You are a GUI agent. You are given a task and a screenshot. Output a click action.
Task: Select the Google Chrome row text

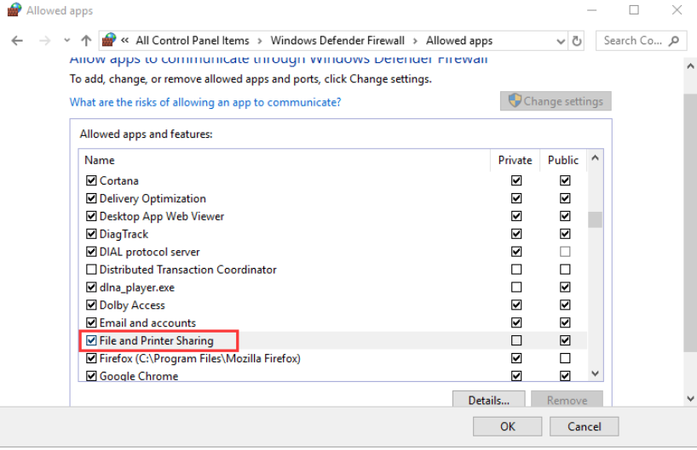pos(139,376)
